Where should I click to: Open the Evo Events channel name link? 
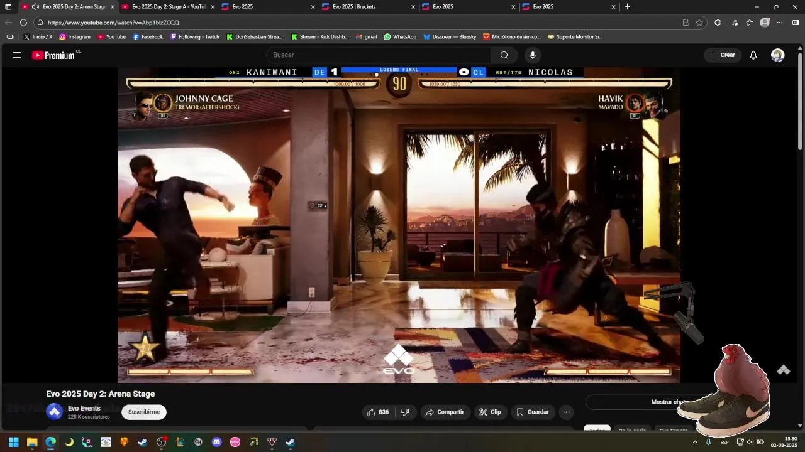(x=84, y=408)
